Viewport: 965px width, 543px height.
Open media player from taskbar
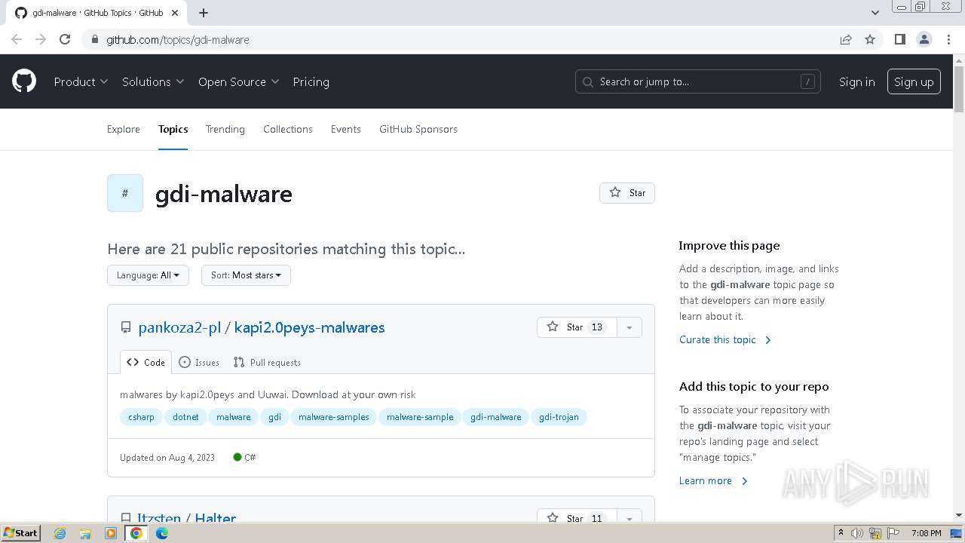point(111,533)
